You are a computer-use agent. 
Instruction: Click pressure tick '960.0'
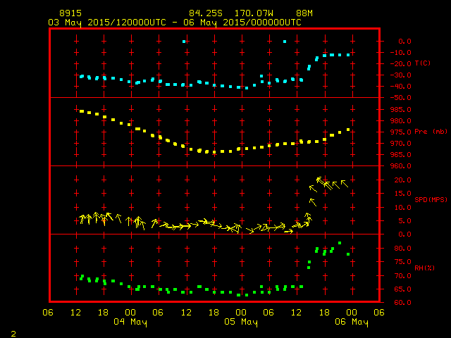pyautogui.click(x=401, y=166)
